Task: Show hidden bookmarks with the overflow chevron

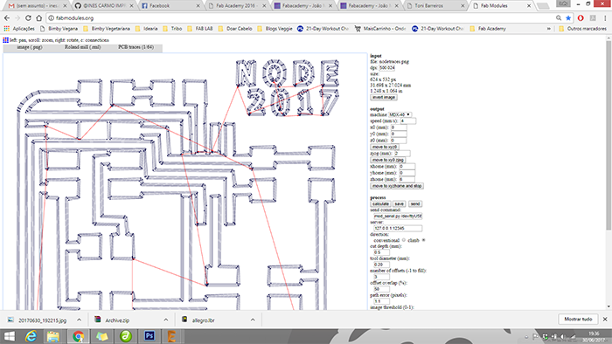Action: point(549,29)
